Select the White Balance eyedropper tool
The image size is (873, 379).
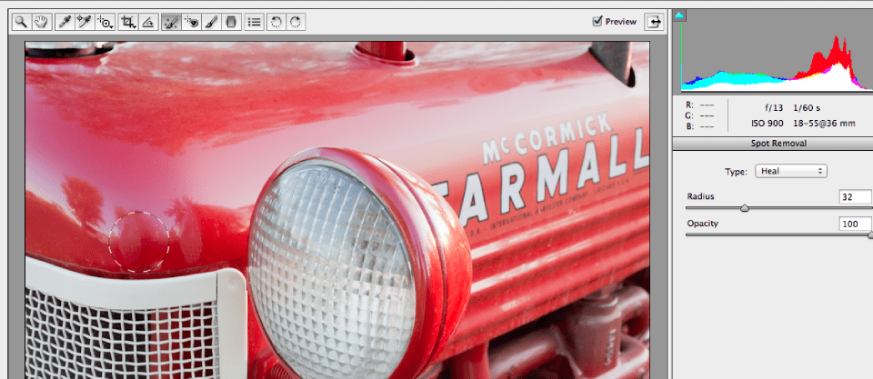click(65, 22)
